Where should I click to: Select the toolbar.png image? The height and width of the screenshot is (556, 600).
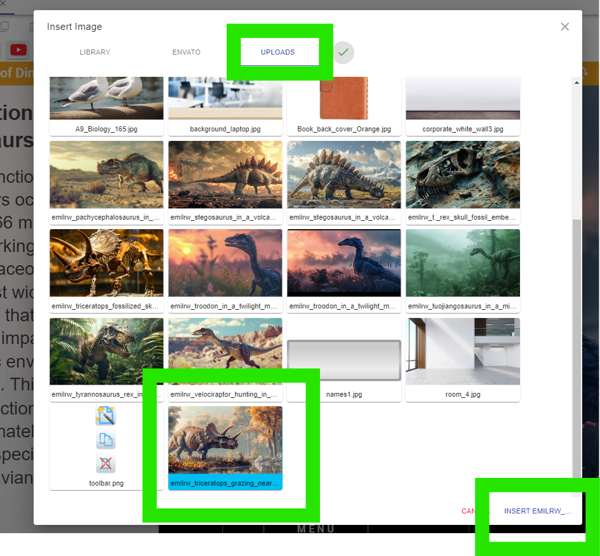(107, 447)
